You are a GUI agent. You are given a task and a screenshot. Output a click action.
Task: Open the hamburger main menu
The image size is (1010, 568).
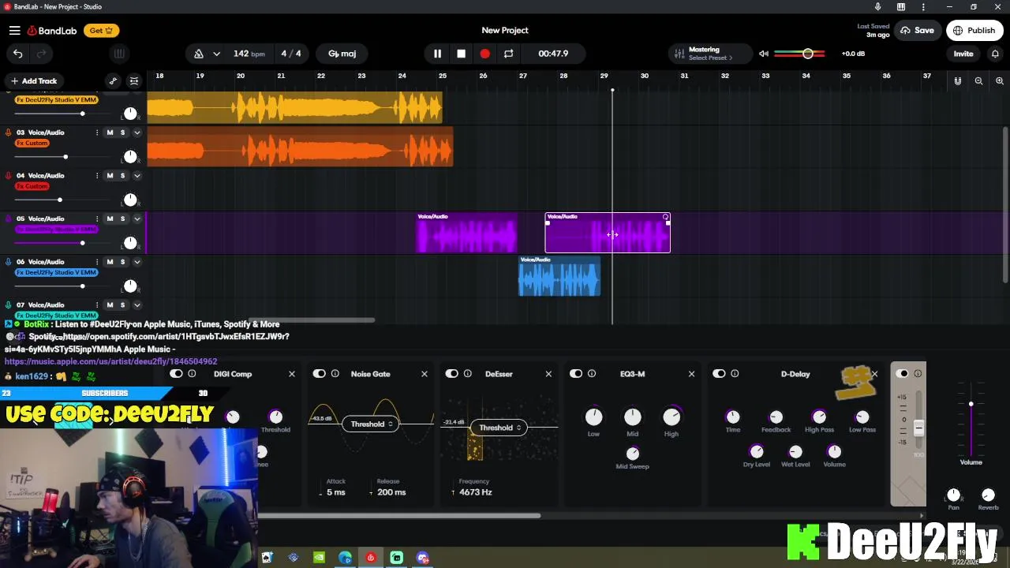coord(14,30)
